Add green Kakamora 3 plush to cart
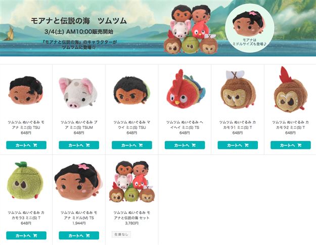 pos(26,235)
